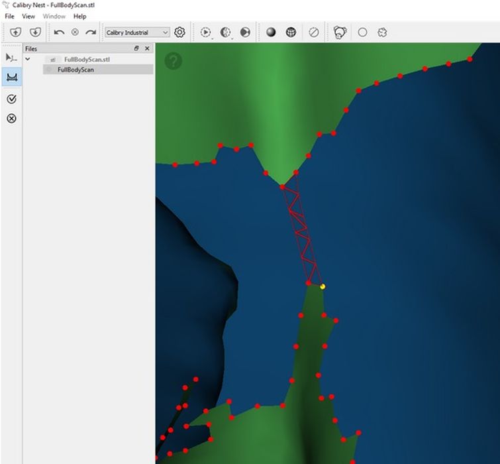This screenshot has width=500, height=464.
Task: Open the File menu
Action: 9,16
